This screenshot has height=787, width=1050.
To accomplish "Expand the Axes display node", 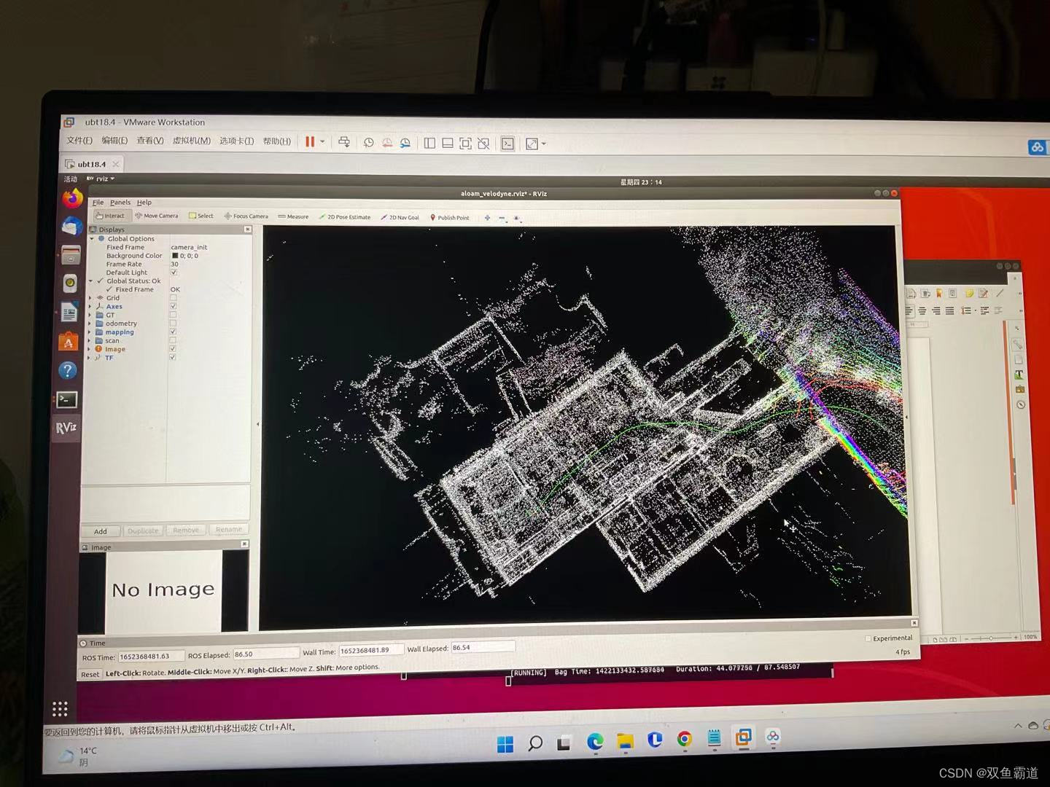I will [90, 306].
